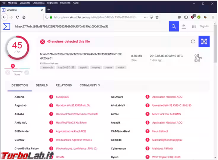Open the blue graph visualization icon
This screenshot has width=218, height=160.
pyautogui.click(x=204, y=41)
